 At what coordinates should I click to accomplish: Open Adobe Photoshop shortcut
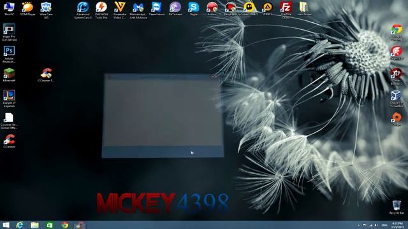[9, 55]
